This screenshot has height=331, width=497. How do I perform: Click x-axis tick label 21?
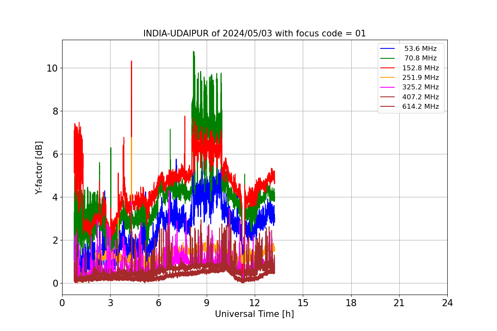coord(399,303)
